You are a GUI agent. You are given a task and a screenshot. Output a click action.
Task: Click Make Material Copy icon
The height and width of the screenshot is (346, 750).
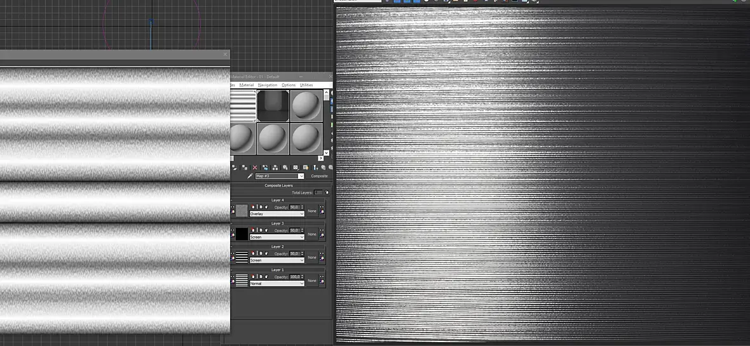coord(266,167)
